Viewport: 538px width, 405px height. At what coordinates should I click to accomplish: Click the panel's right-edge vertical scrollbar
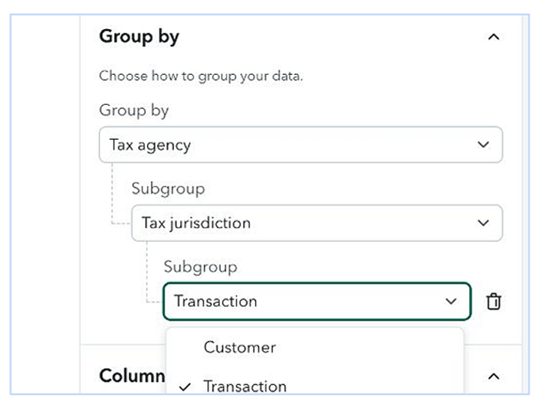[x=525, y=204]
